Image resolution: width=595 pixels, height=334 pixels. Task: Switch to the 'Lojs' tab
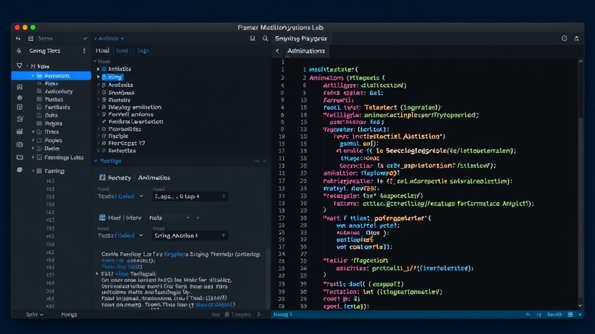click(x=143, y=50)
